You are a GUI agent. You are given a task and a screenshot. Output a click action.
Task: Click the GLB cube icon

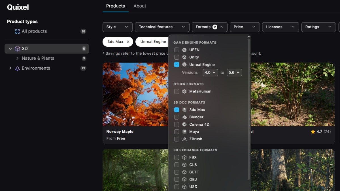point(184,165)
